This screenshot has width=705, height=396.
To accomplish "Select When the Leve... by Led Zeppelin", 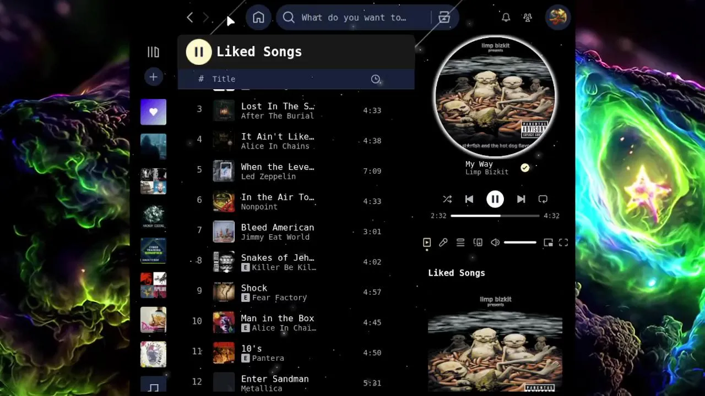I will (x=296, y=171).
